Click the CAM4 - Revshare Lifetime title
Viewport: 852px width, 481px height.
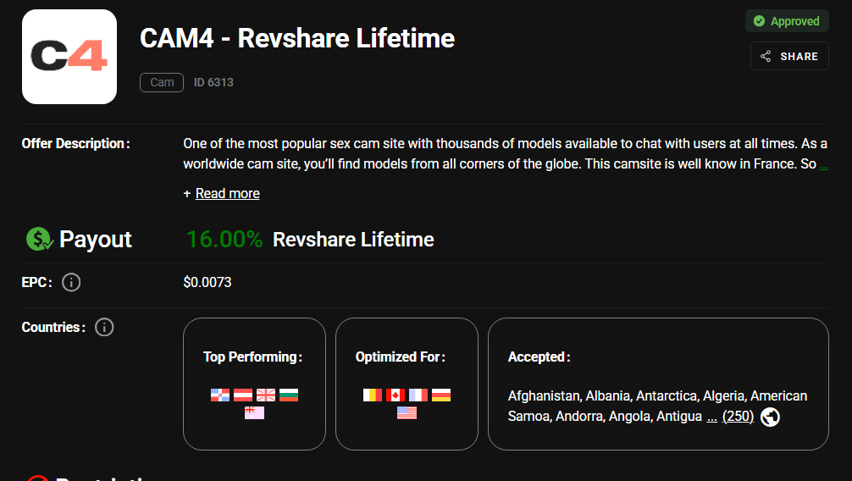point(297,39)
